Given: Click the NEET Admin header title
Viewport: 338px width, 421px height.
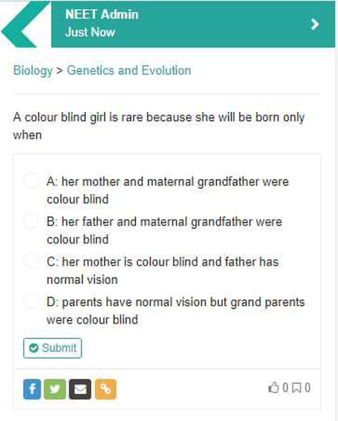Looking at the screenshot, I should [x=102, y=14].
